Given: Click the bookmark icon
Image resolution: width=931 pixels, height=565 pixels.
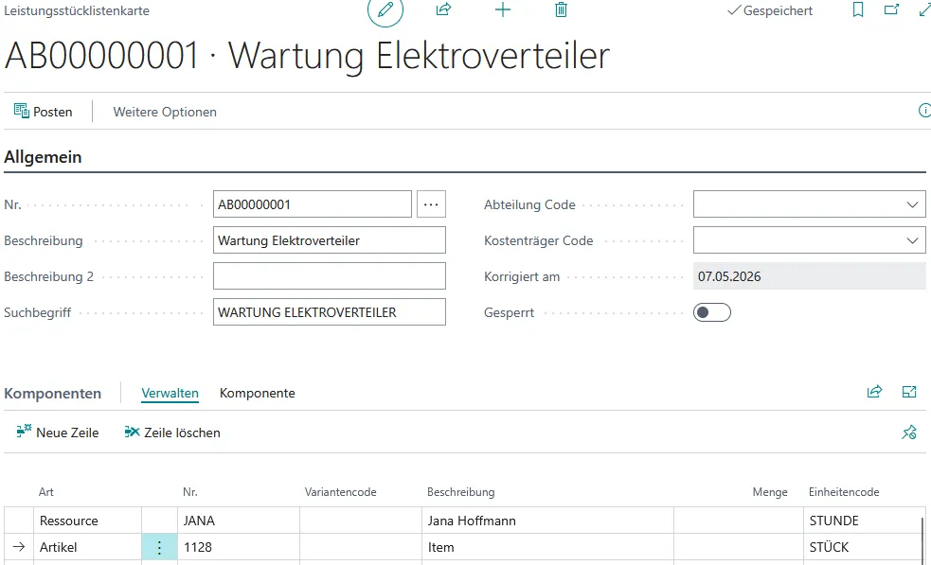Looking at the screenshot, I should [857, 9].
